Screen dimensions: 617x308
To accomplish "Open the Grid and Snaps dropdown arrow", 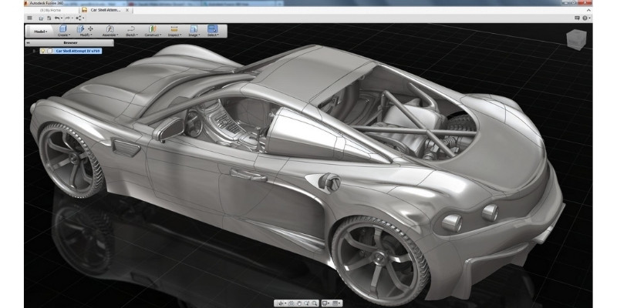I will pos(339,303).
